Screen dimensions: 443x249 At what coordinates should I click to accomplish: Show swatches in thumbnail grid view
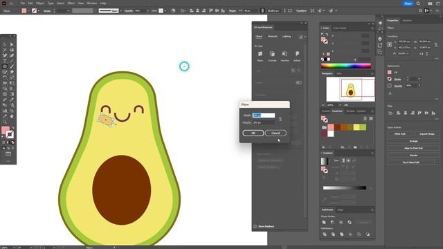(371, 119)
